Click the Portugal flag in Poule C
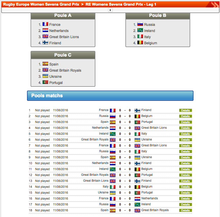Screen dimensions: 220x217 point(45,82)
